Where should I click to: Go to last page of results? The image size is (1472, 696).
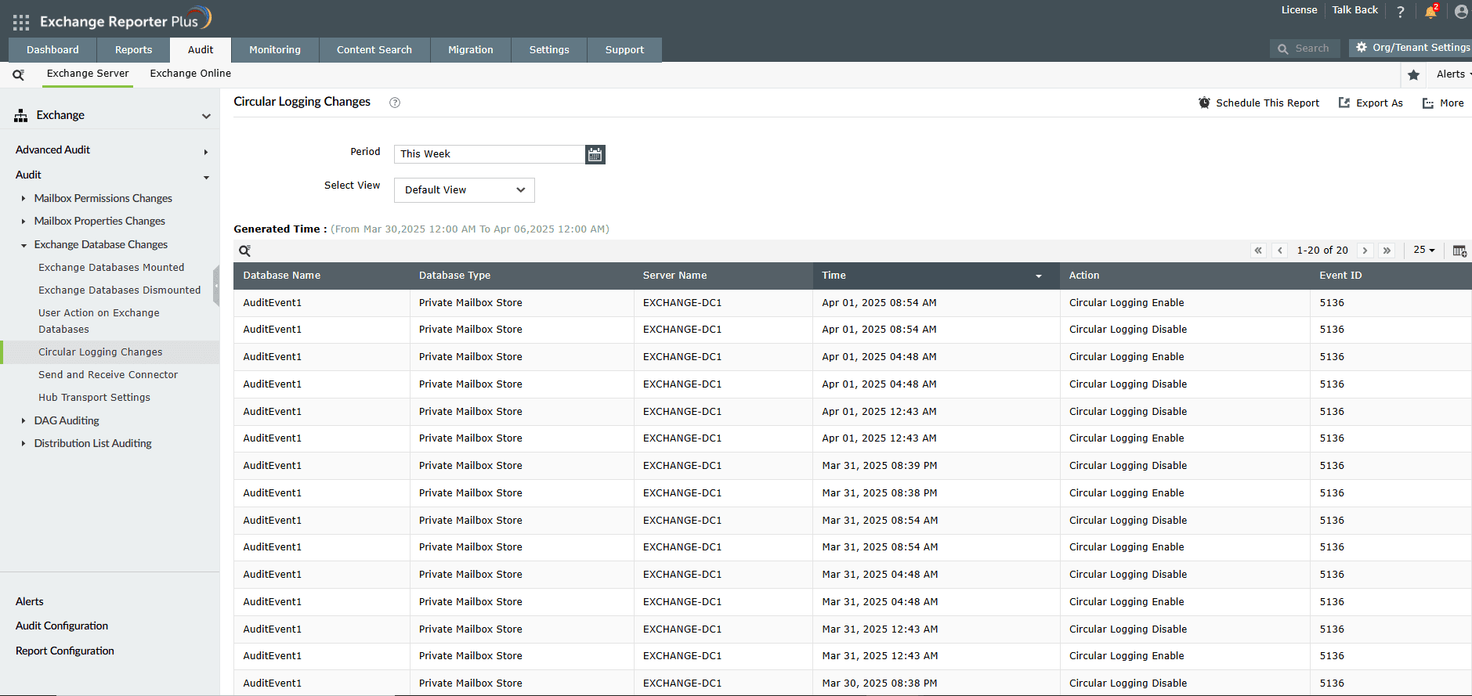(x=1387, y=251)
